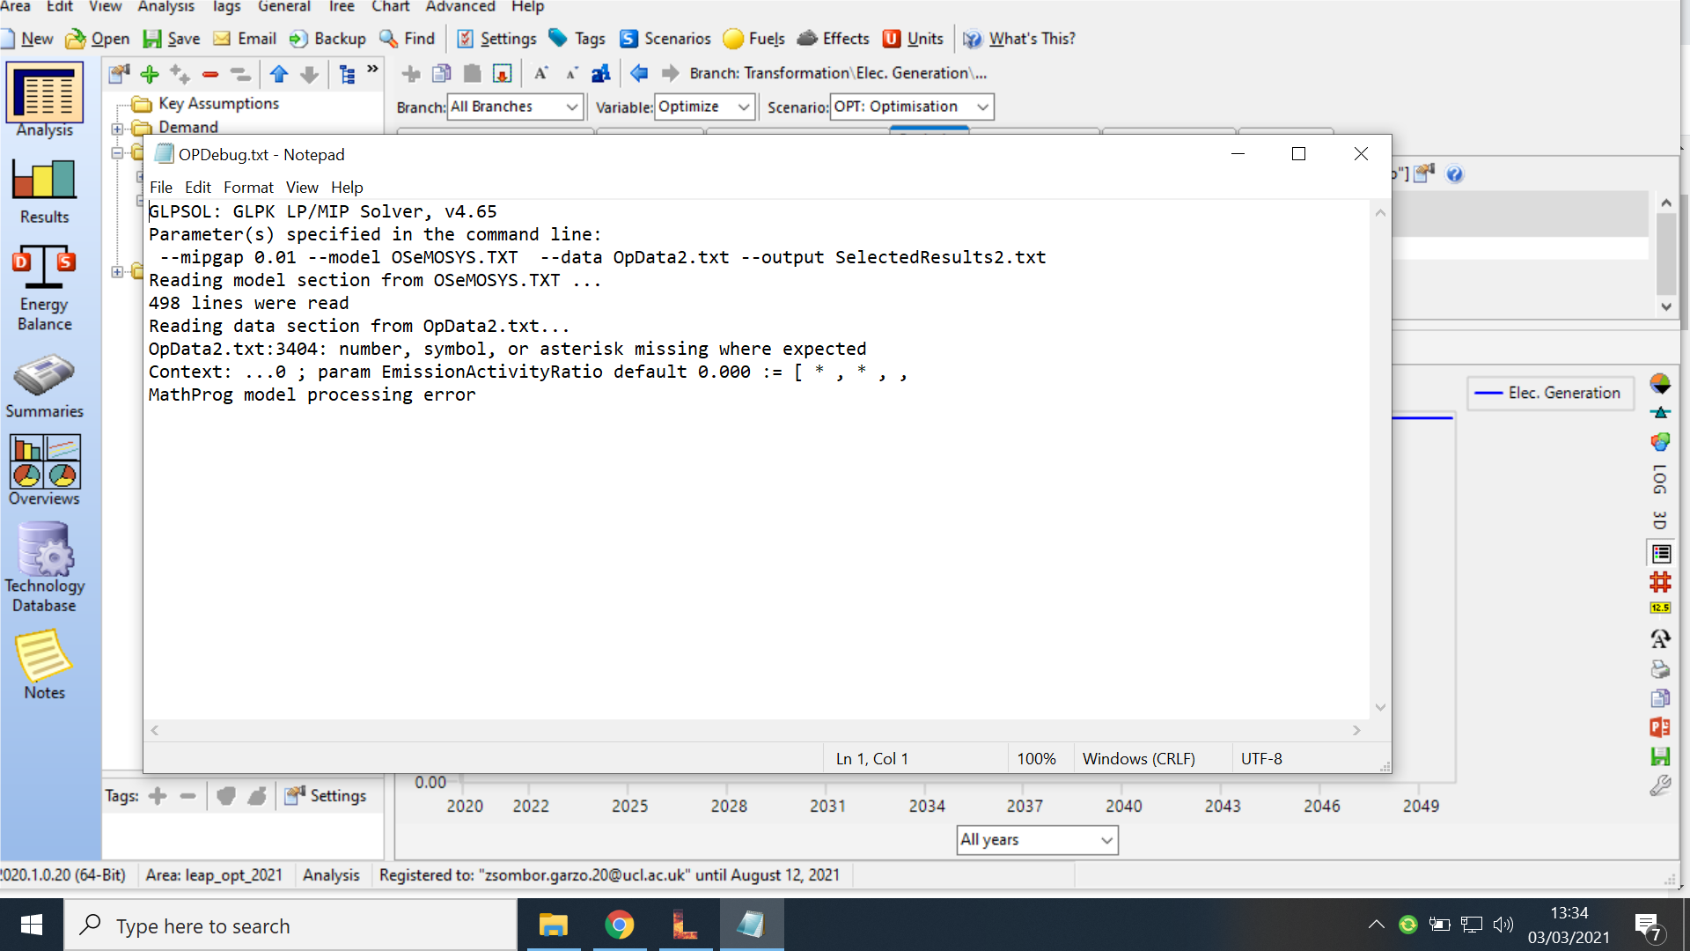Open the Overviews view
1690x951 pixels.
[x=44, y=470]
